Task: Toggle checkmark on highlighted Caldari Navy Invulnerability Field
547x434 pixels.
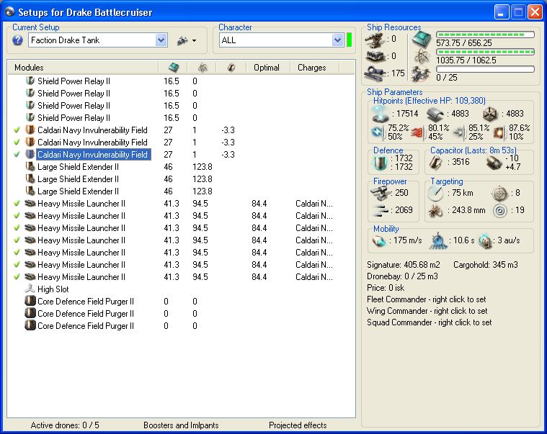Action: point(17,155)
